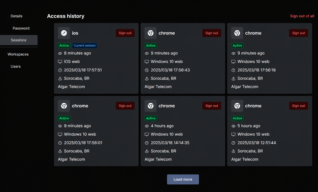Viewport: 318px width, 192px height.
Task: Sign out the chrome session from 14:14:35
Action: 212,106
